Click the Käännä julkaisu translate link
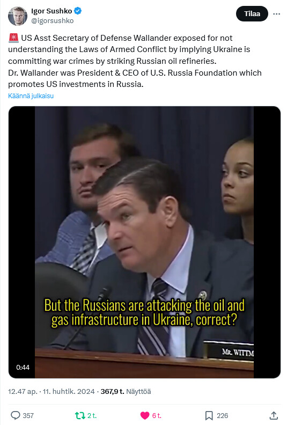 pyautogui.click(x=31, y=96)
